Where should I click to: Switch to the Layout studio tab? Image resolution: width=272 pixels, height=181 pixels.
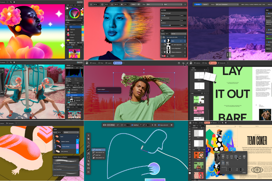(x=213, y=63)
